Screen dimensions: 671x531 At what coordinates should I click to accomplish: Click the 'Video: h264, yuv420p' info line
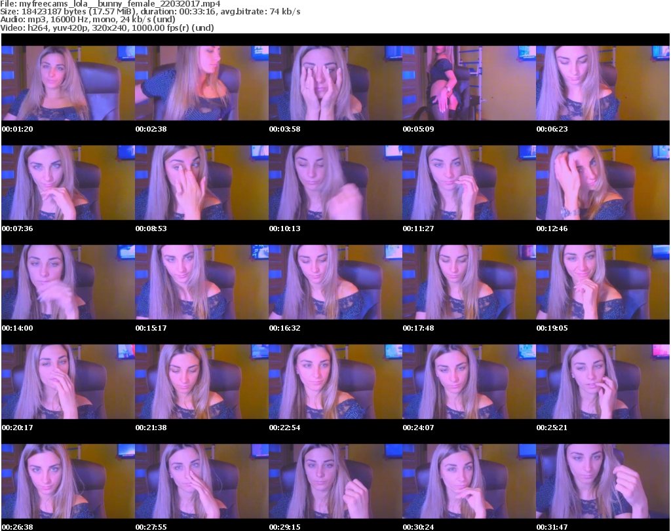(107, 27)
